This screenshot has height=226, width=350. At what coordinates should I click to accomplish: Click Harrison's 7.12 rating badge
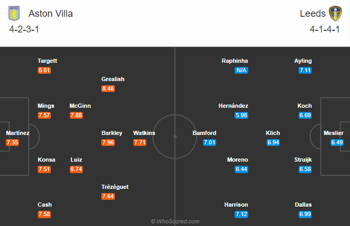(241, 214)
